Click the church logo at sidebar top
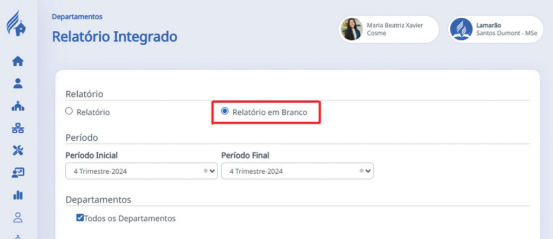Screen dimensions: 553x239 (x=17, y=24)
